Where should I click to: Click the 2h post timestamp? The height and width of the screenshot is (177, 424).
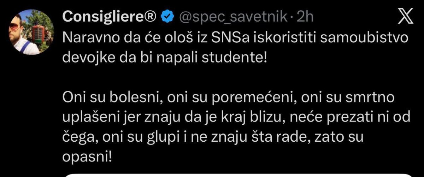click(305, 17)
